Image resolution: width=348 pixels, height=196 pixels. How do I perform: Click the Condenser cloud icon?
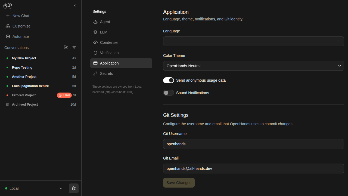click(95, 42)
